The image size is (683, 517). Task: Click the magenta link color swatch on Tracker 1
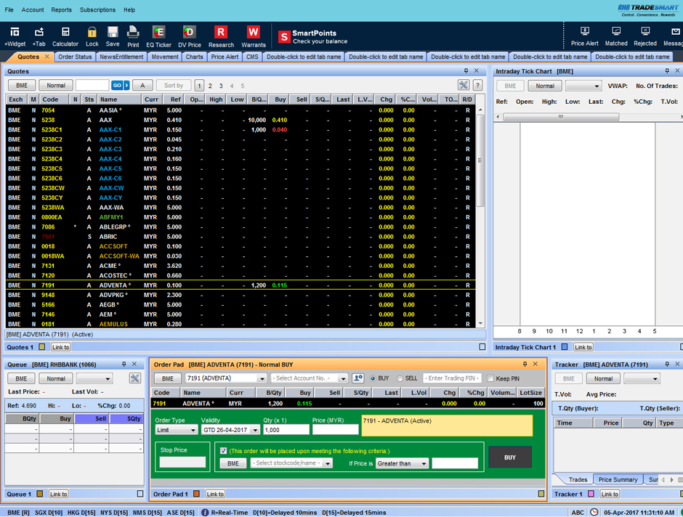[591, 494]
